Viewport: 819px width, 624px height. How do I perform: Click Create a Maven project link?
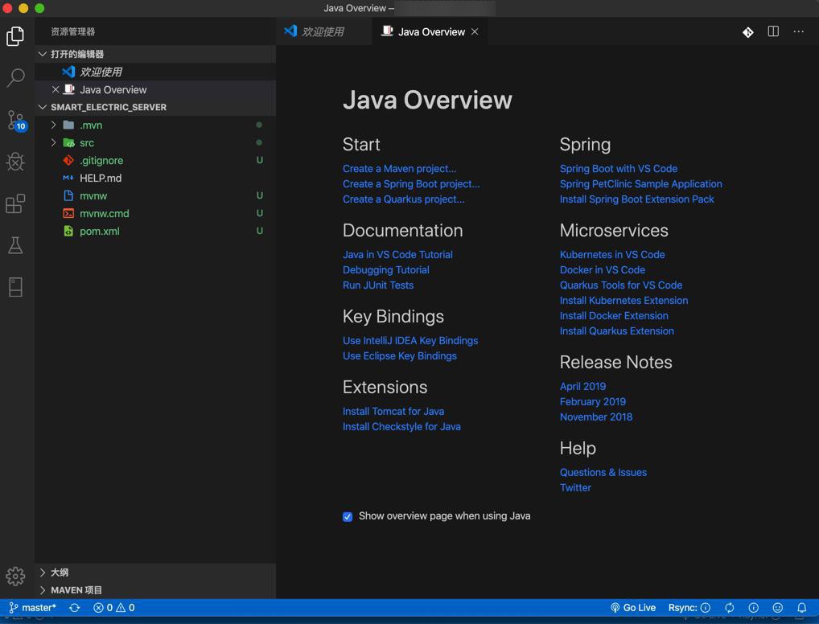399,169
